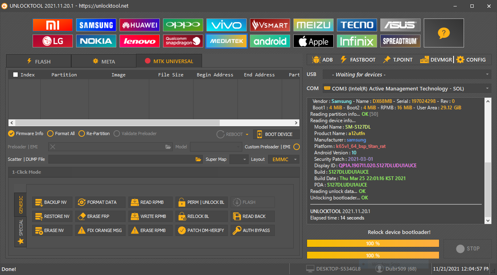Click PERM | UNLOCK BL button
Image resolution: width=497 pixels, height=275 pixels.
(202, 202)
